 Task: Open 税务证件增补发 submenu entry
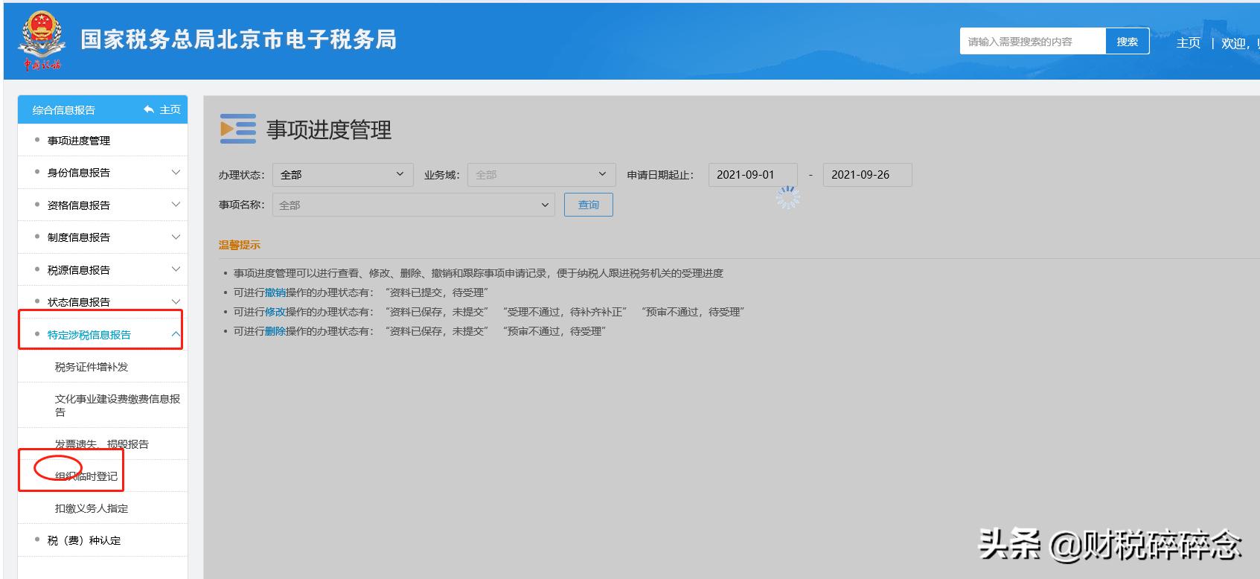pos(92,367)
